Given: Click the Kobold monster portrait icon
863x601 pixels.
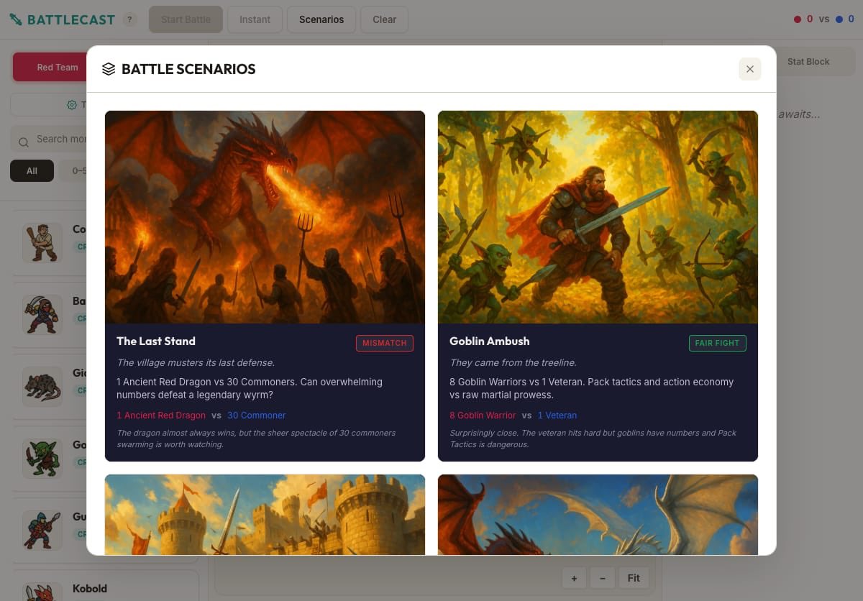Looking at the screenshot, I should [x=42, y=592].
